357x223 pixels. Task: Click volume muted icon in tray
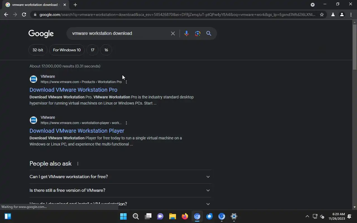[x=322, y=216]
